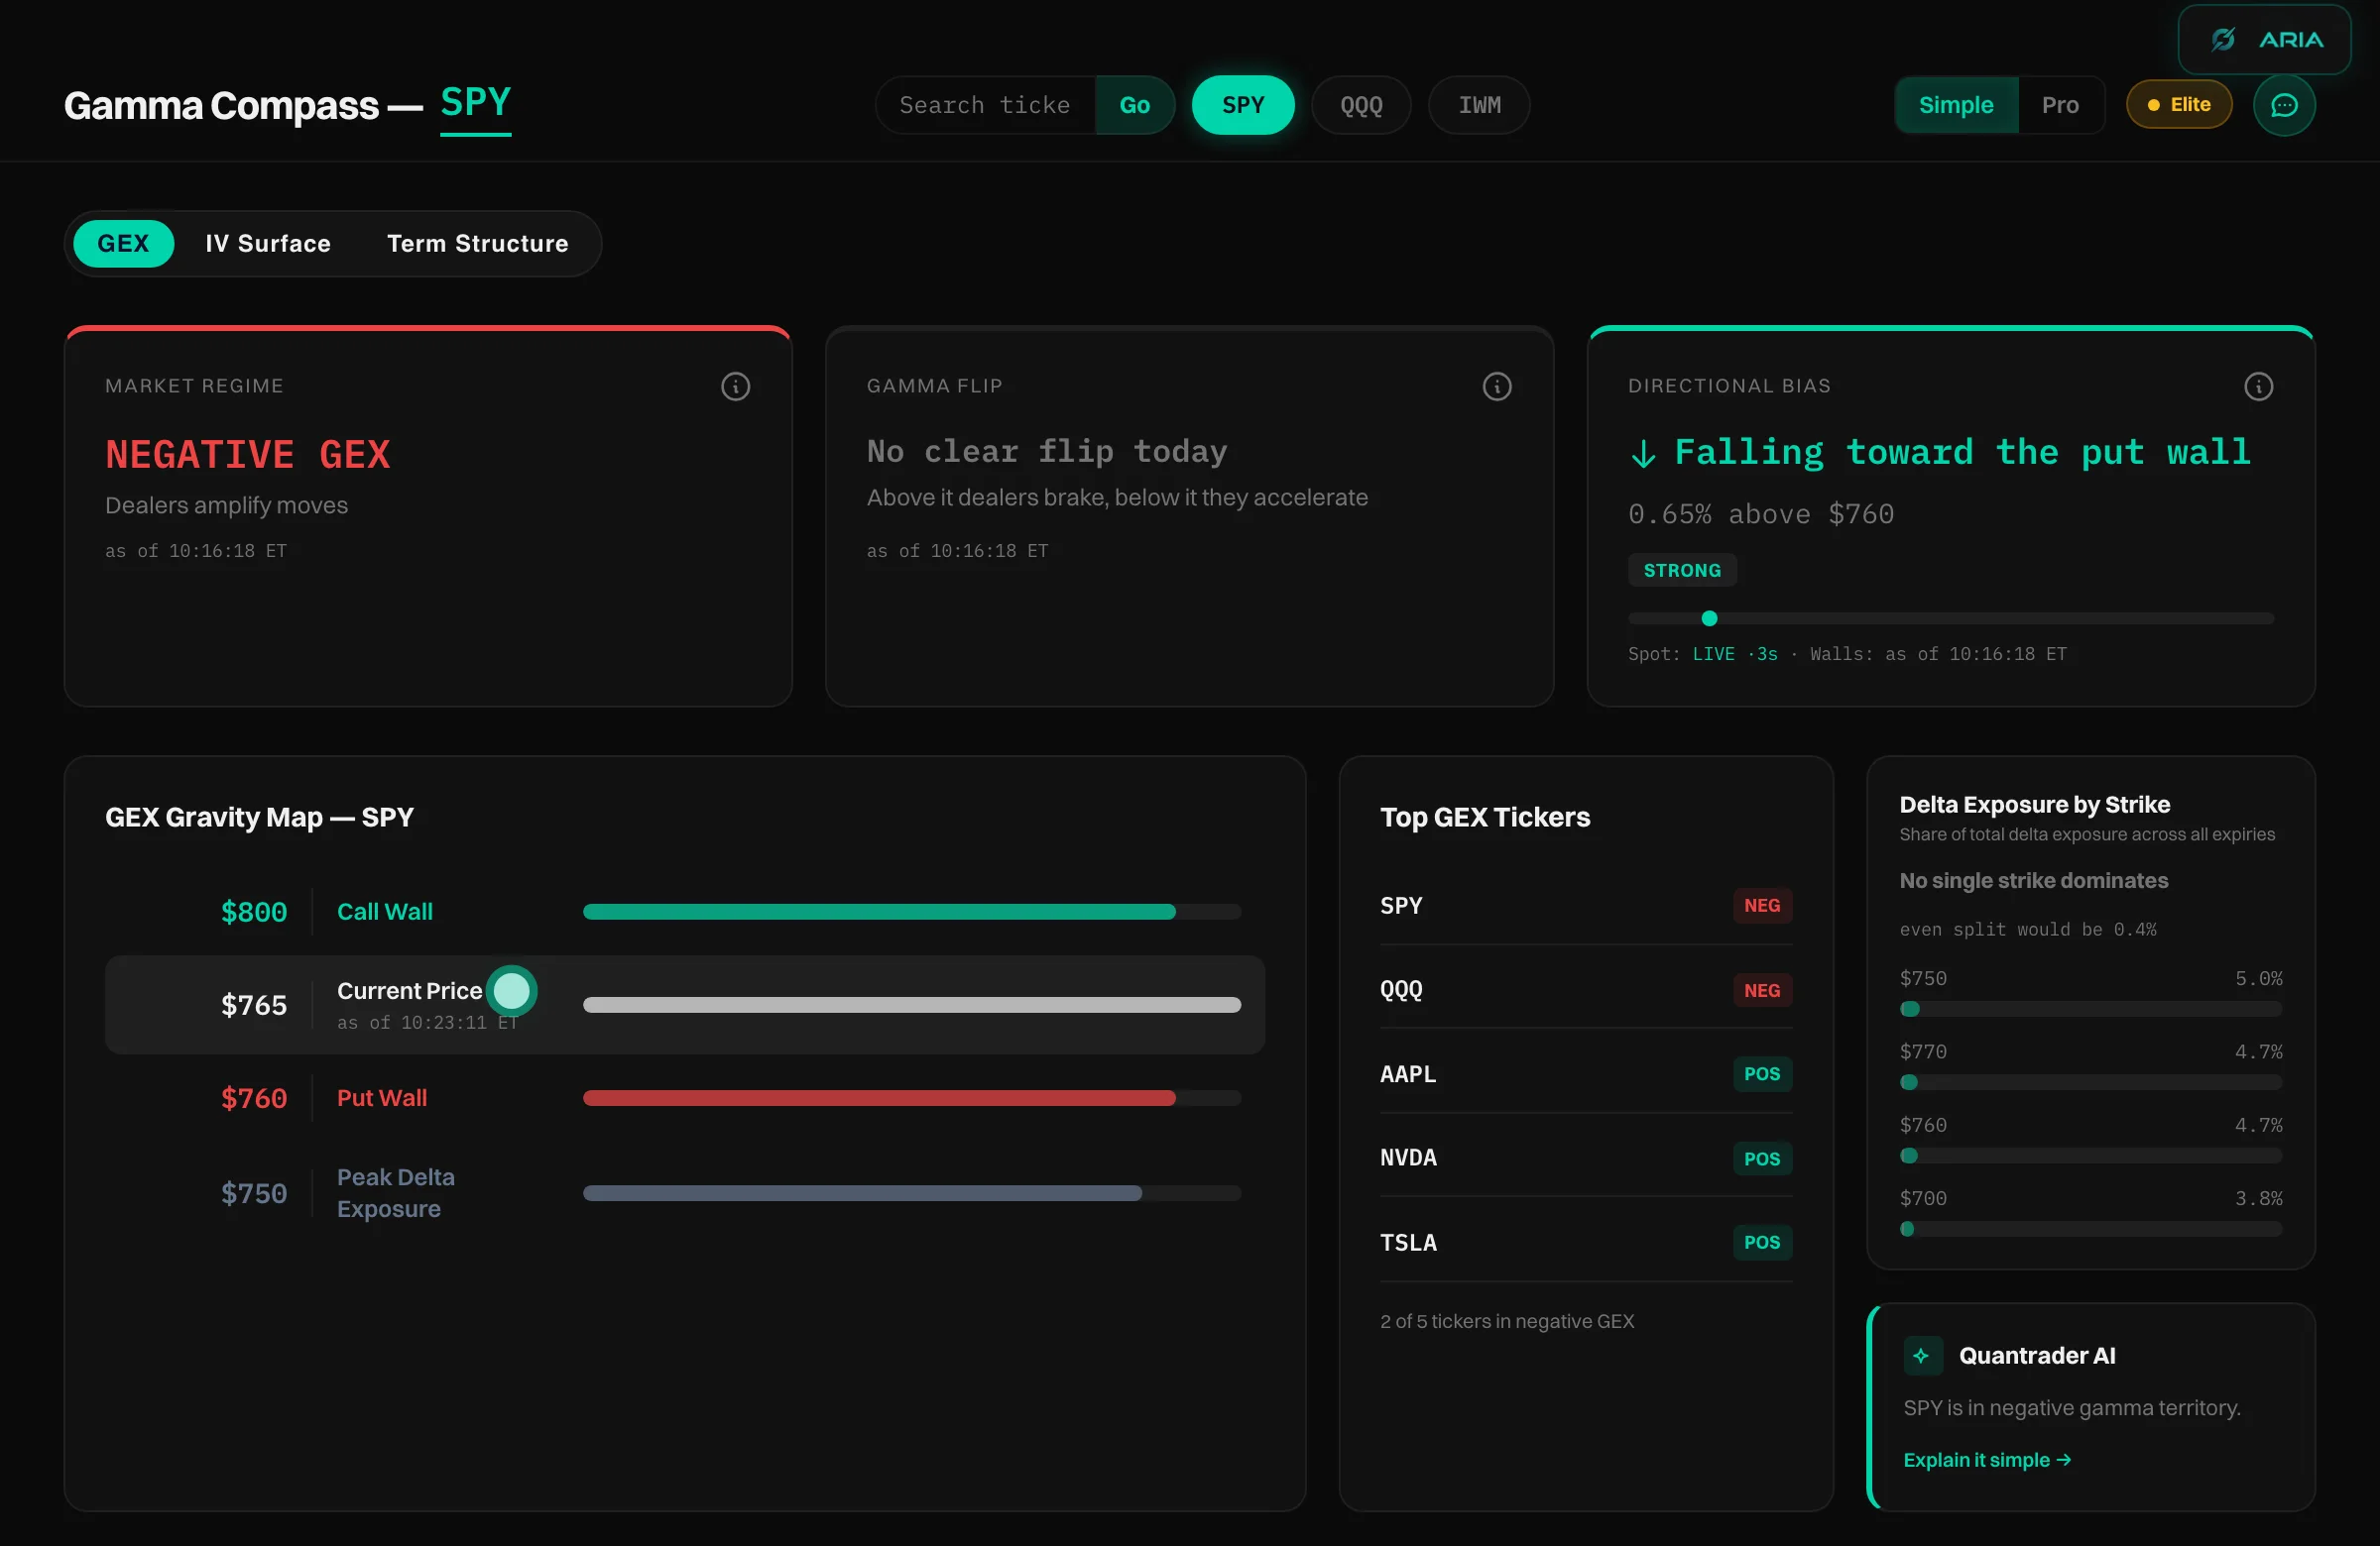The width and height of the screenshot is (2380, 1546).
Task: Click the Elite plan badge
Action: 2179,105
